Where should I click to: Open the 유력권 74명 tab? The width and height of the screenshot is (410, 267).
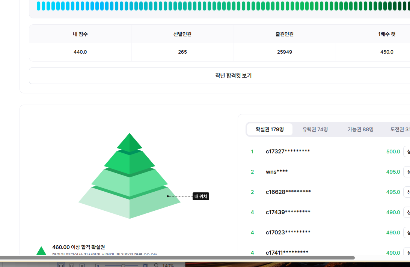315,129
